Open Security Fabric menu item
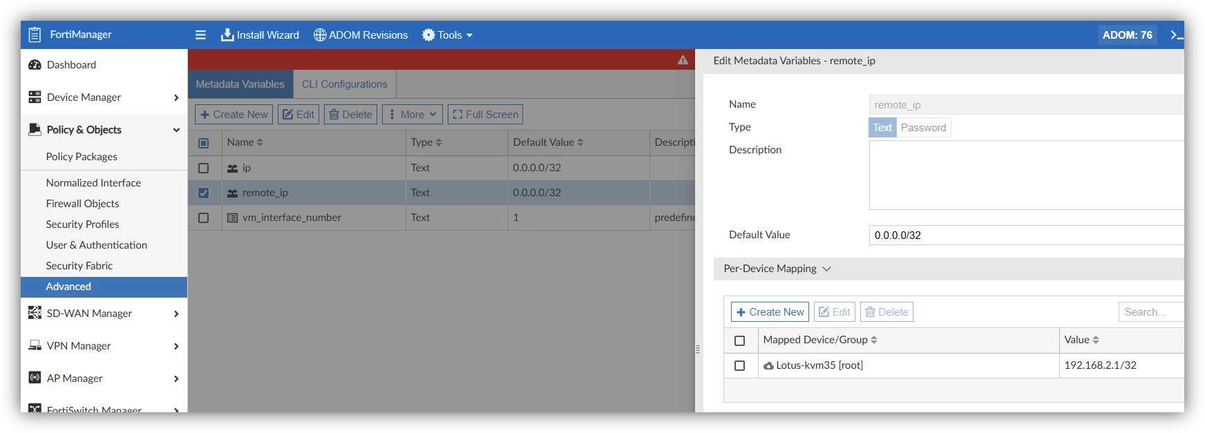Screen dimensions: 1205x433 [x=79, y=266]
